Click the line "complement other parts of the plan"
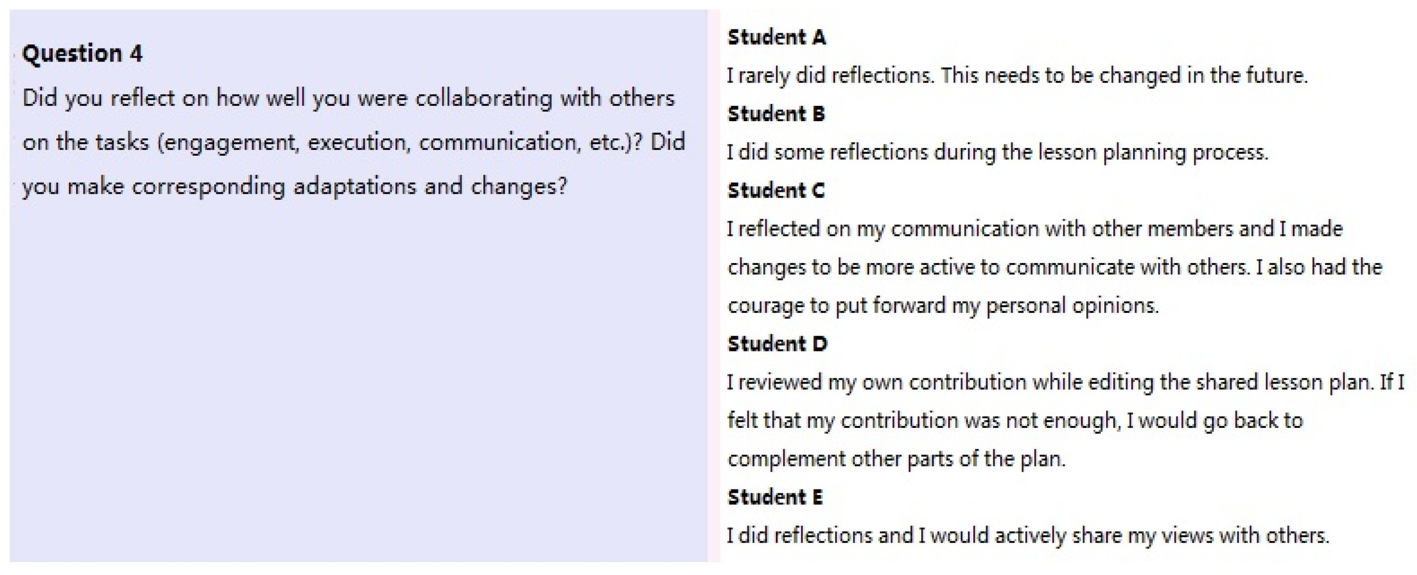This screenshot has height=575, width=1417. point(896,459)
